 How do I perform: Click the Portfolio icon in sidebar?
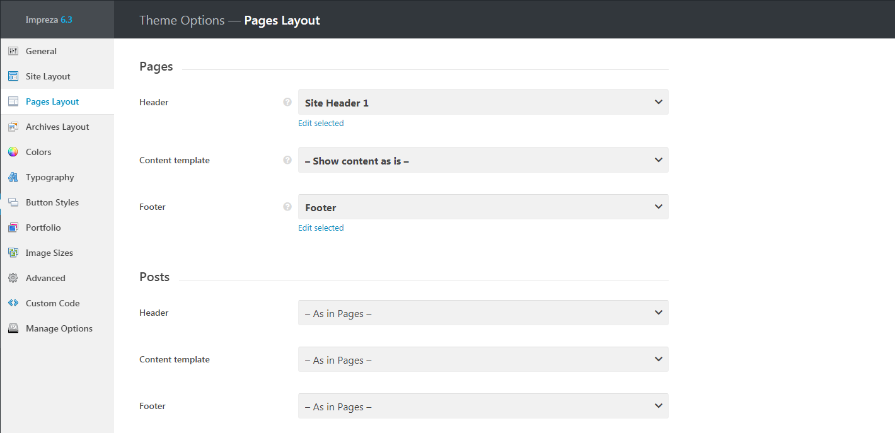[x=13, y=228]
